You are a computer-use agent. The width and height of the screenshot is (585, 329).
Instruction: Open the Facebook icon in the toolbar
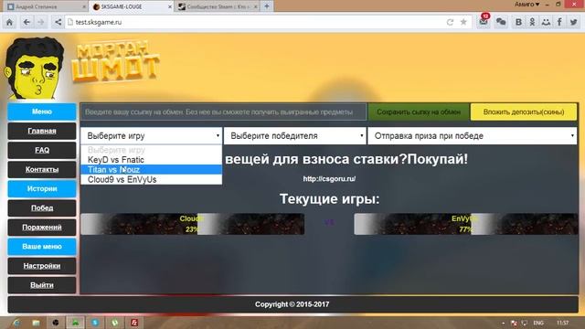559,22
